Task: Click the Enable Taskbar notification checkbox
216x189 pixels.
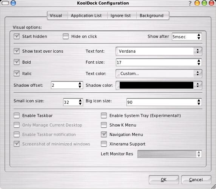Action: (17, 134)
